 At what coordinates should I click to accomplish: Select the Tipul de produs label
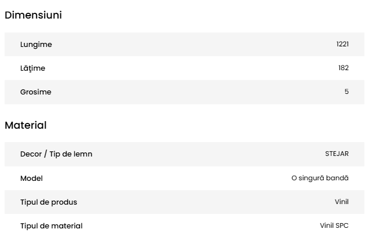[49, 202]
